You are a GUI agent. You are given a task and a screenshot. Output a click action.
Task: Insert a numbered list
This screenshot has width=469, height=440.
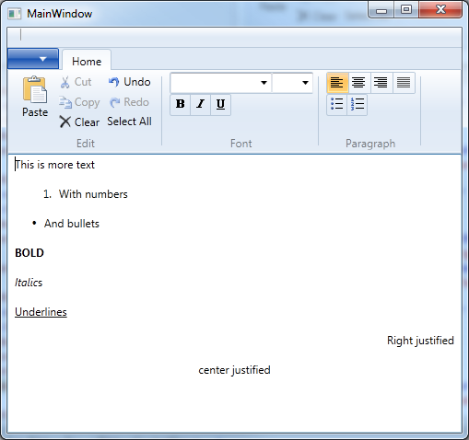[x=358, y=105]
